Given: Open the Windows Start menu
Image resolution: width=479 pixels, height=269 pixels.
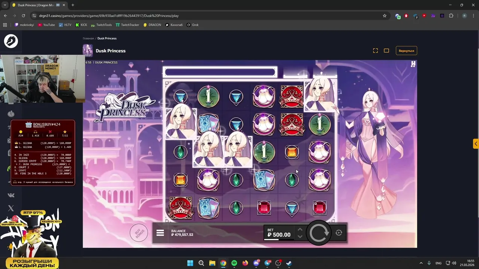Looking at the screenshot, I should coord(190,263).
